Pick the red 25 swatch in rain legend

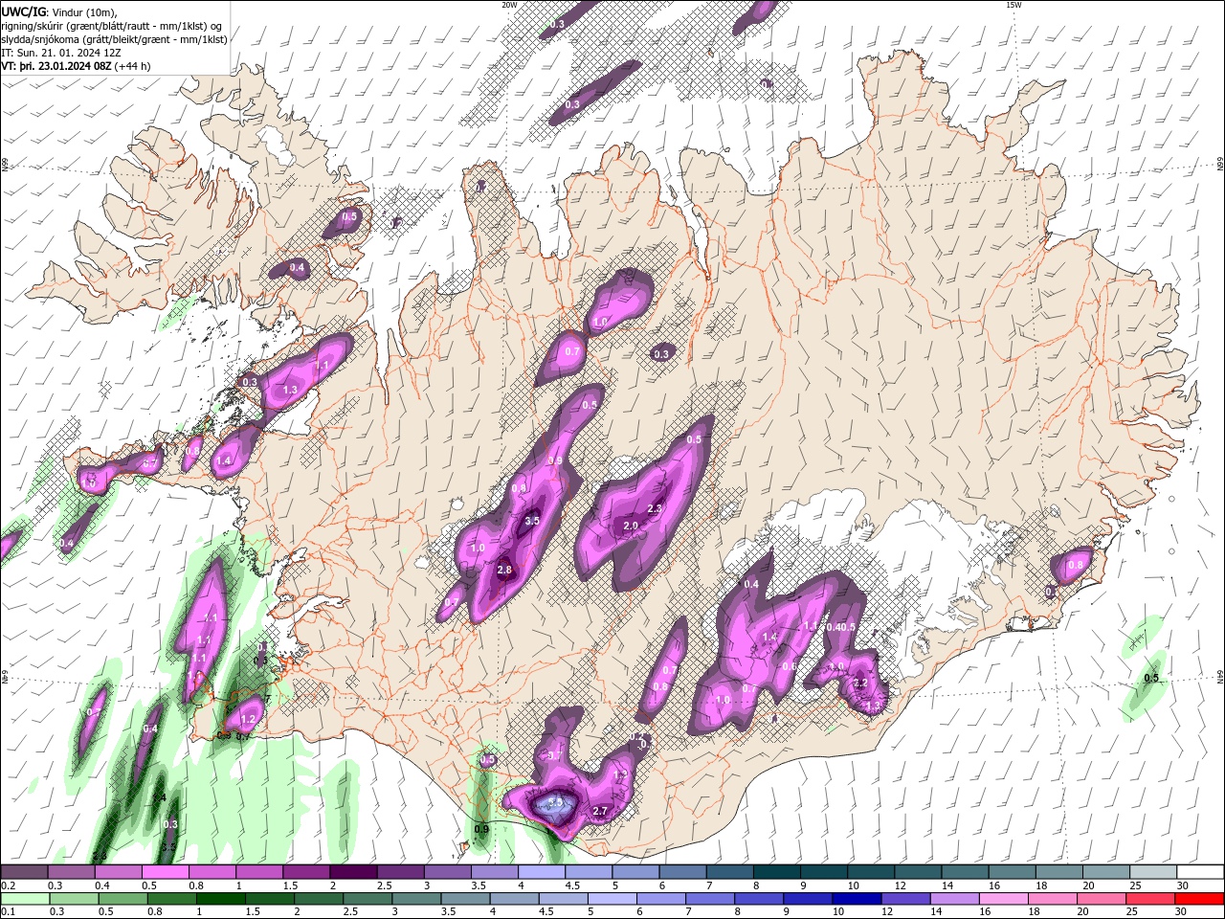[x=1148, y=899]
